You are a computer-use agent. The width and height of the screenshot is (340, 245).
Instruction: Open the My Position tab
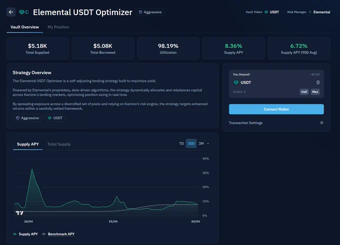(x=58, y=27)
